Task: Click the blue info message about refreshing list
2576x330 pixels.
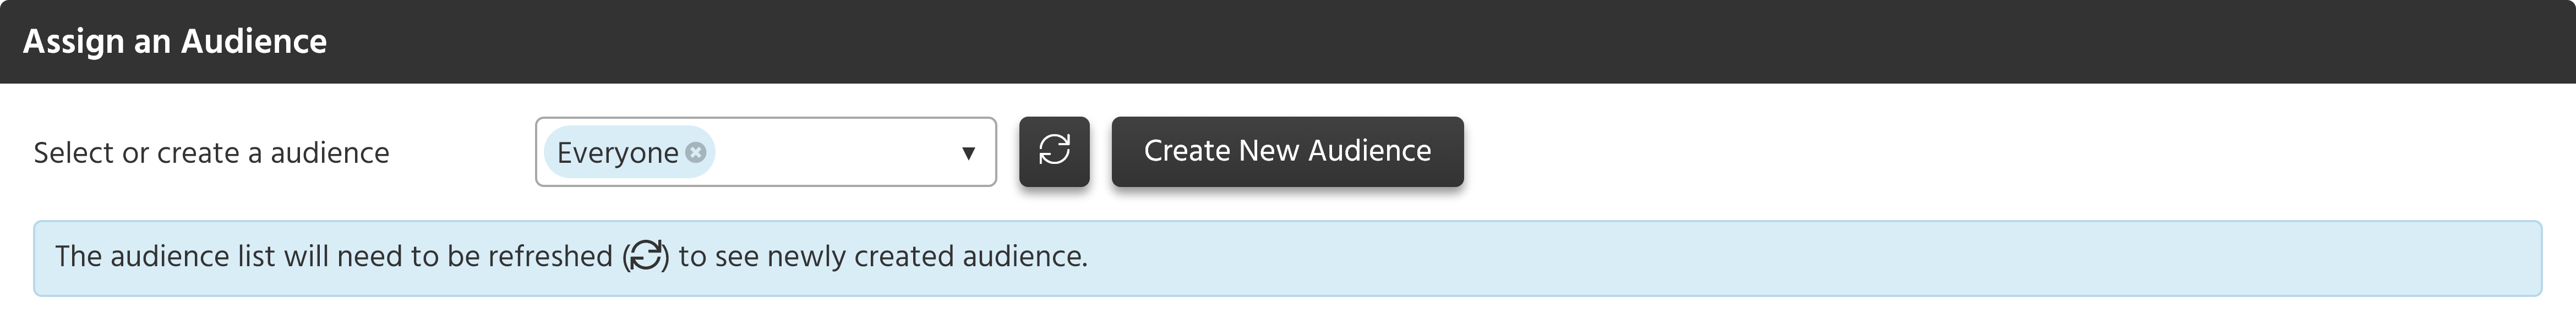Action: 1287,258
